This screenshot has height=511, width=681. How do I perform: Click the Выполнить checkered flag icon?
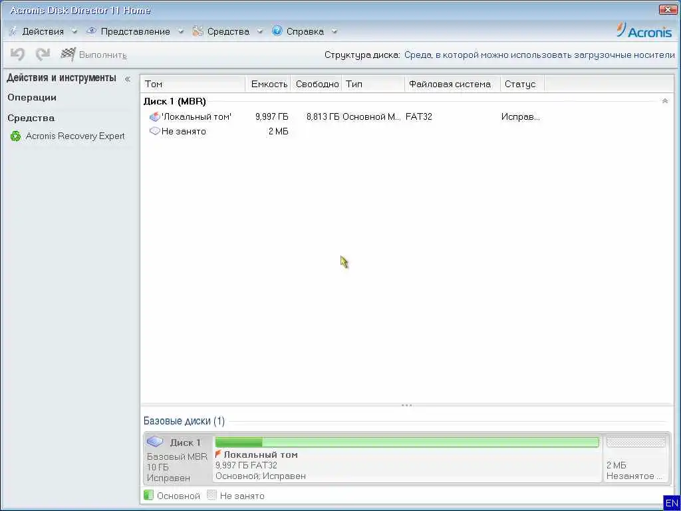tap(68, 55)
